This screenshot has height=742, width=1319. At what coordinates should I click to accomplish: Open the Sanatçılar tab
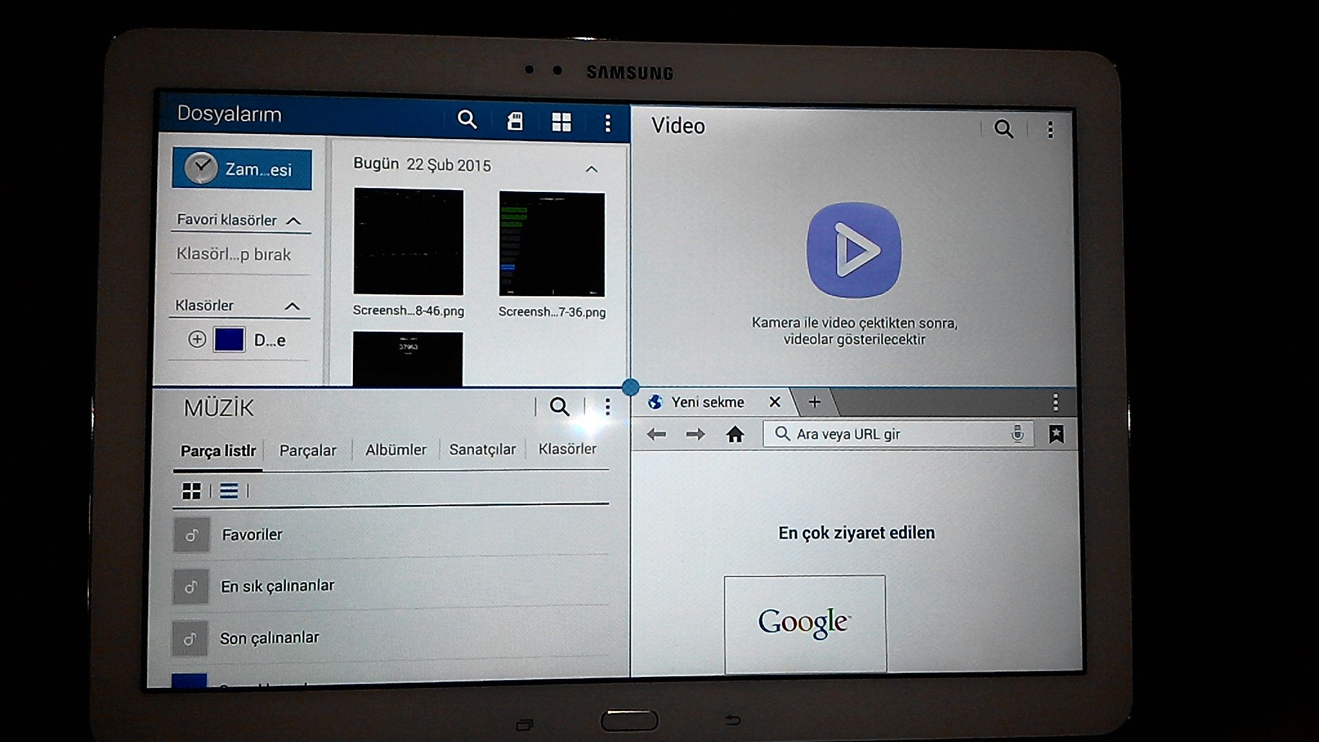pyautogui.click(x=482, y=450)
